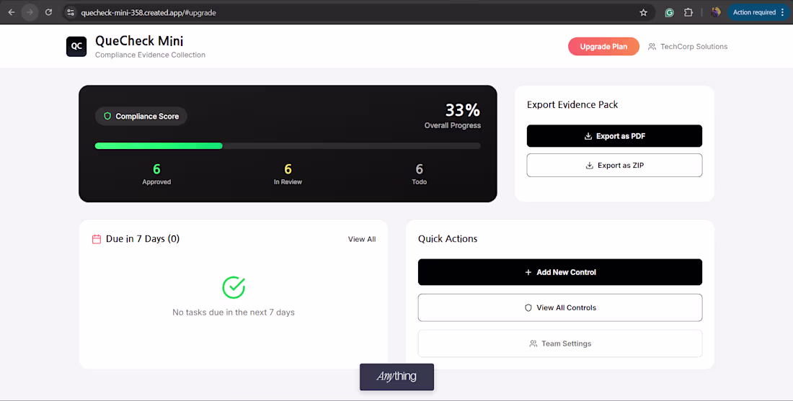Click the download icon on Export as ZIP
This screenshot has height=401, width=793.
pyautogui.click(x=589, y=166)
